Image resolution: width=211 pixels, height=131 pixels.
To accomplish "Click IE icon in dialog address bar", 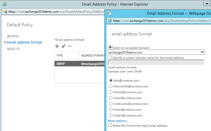I will pyautogui.click(x=110, y=21).
